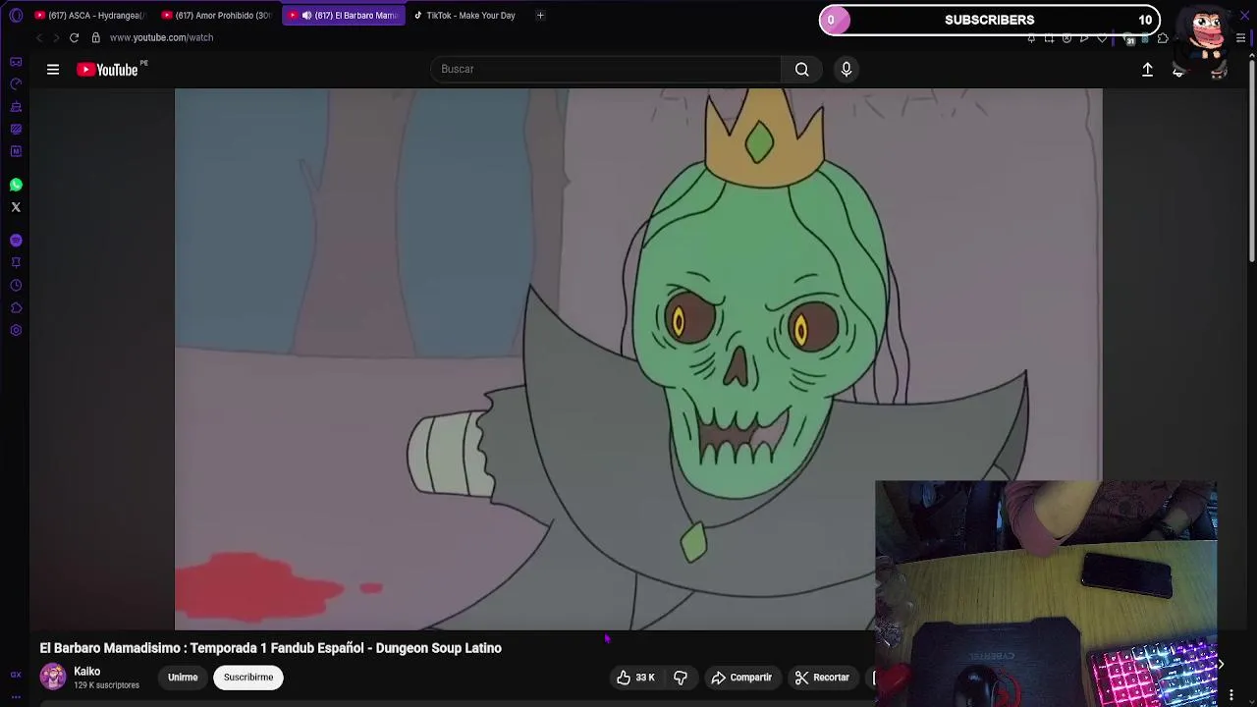Go forward with browser forward arrow
1257x707 pixels.
(56, 37)
